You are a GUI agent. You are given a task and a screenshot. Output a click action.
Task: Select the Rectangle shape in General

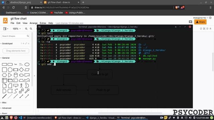click(4, 64)
